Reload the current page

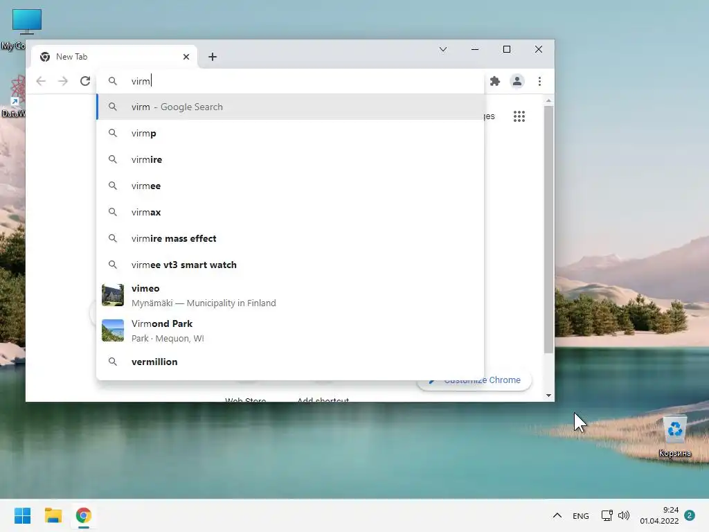tap(85, 81)
